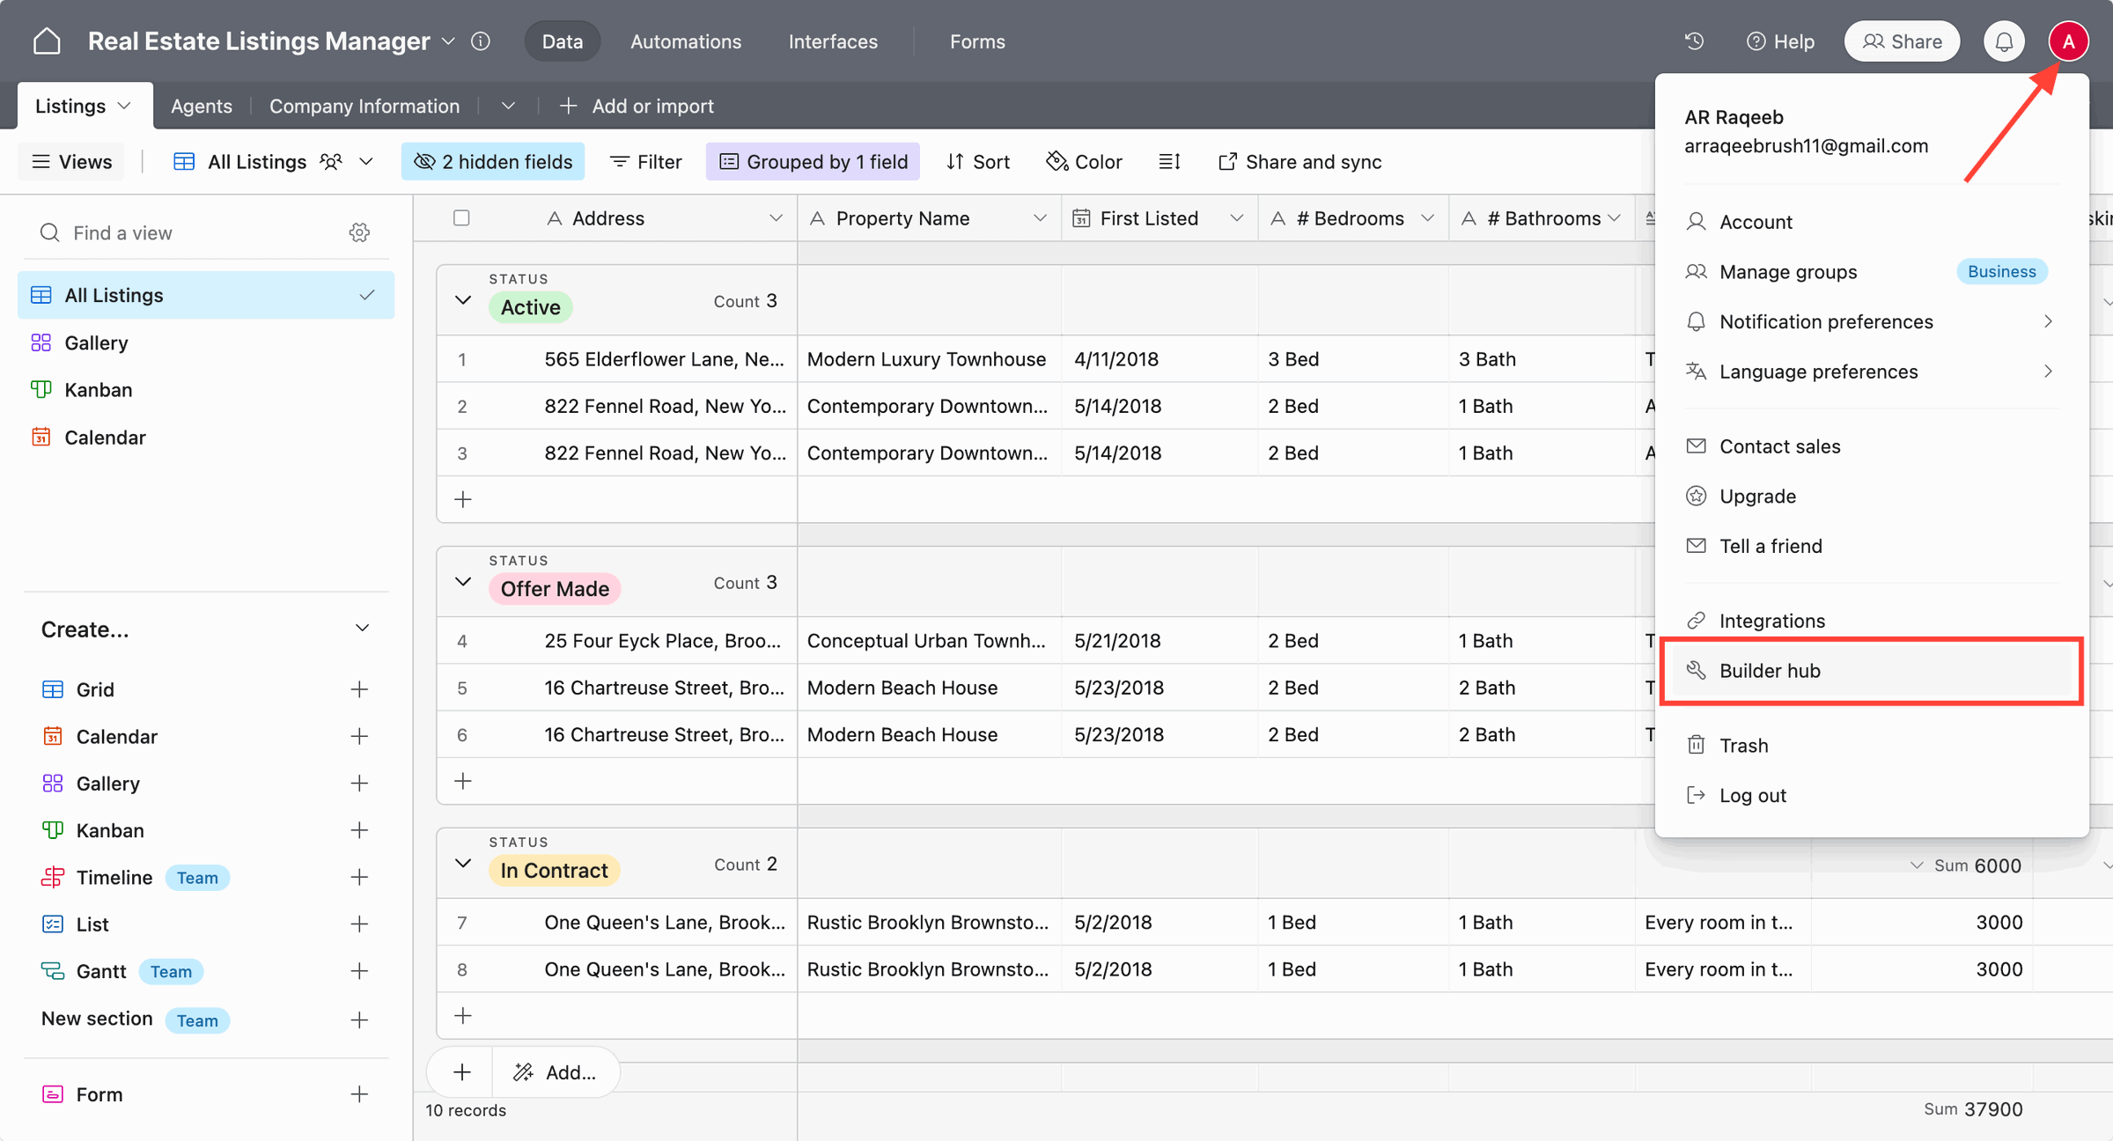Screen dimensions: 2113x1141
Task: Select the Gallery view icon
Action: [x=40, y=342]
